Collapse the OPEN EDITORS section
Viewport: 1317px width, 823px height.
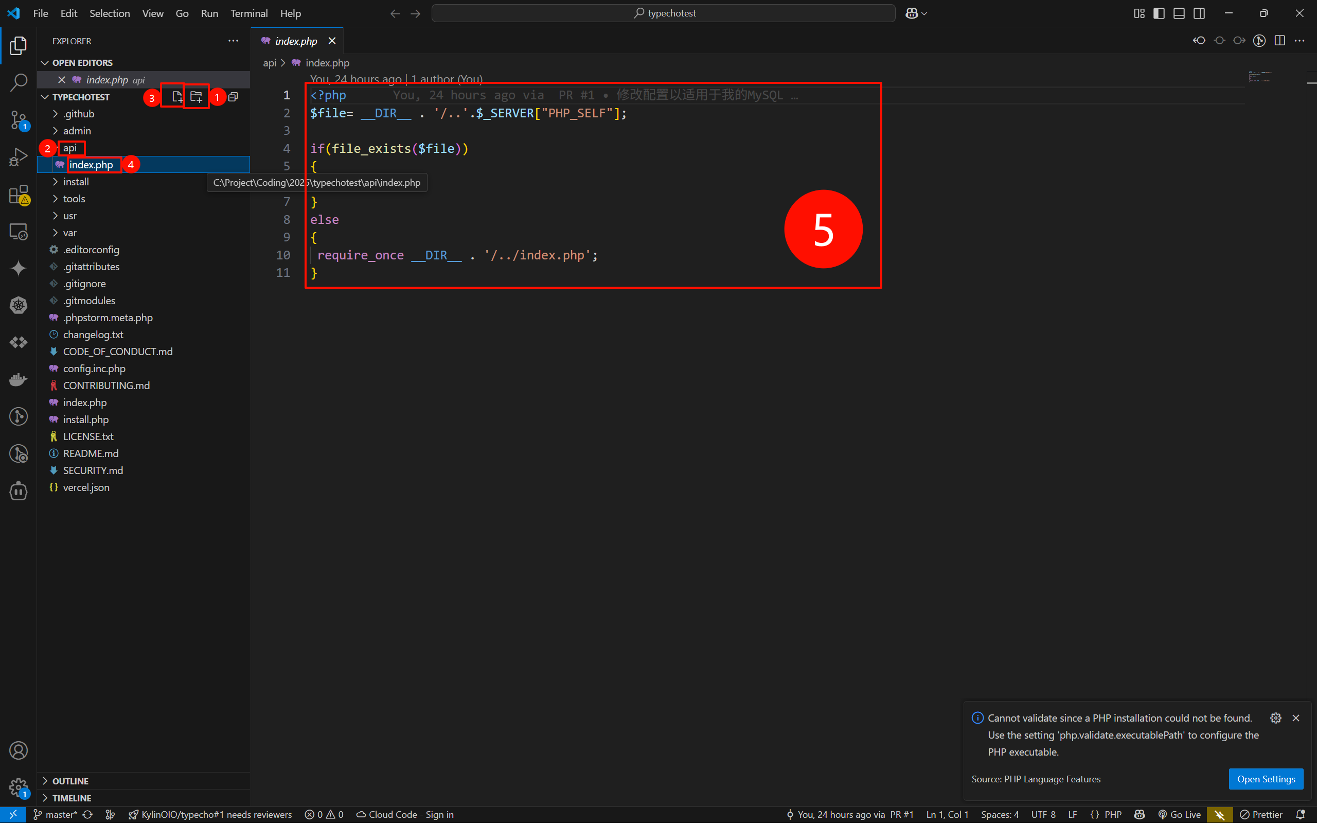(x=82, y=63)
